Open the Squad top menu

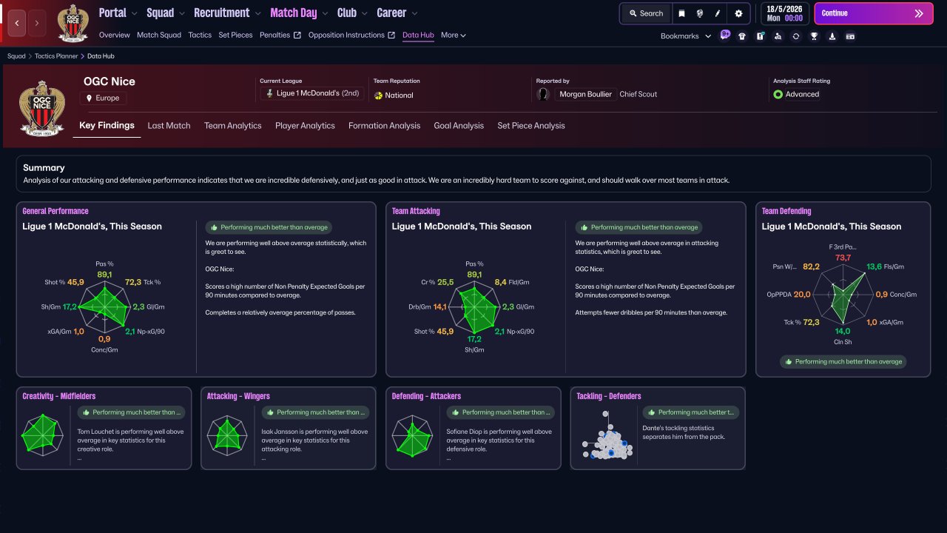coord(166,13)
